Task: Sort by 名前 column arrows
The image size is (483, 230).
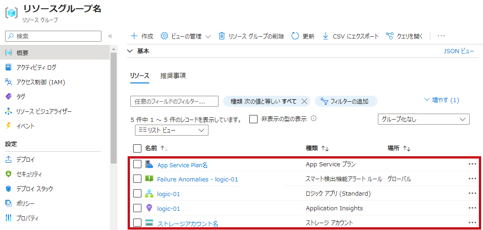Action: click(x=164, y=148)
